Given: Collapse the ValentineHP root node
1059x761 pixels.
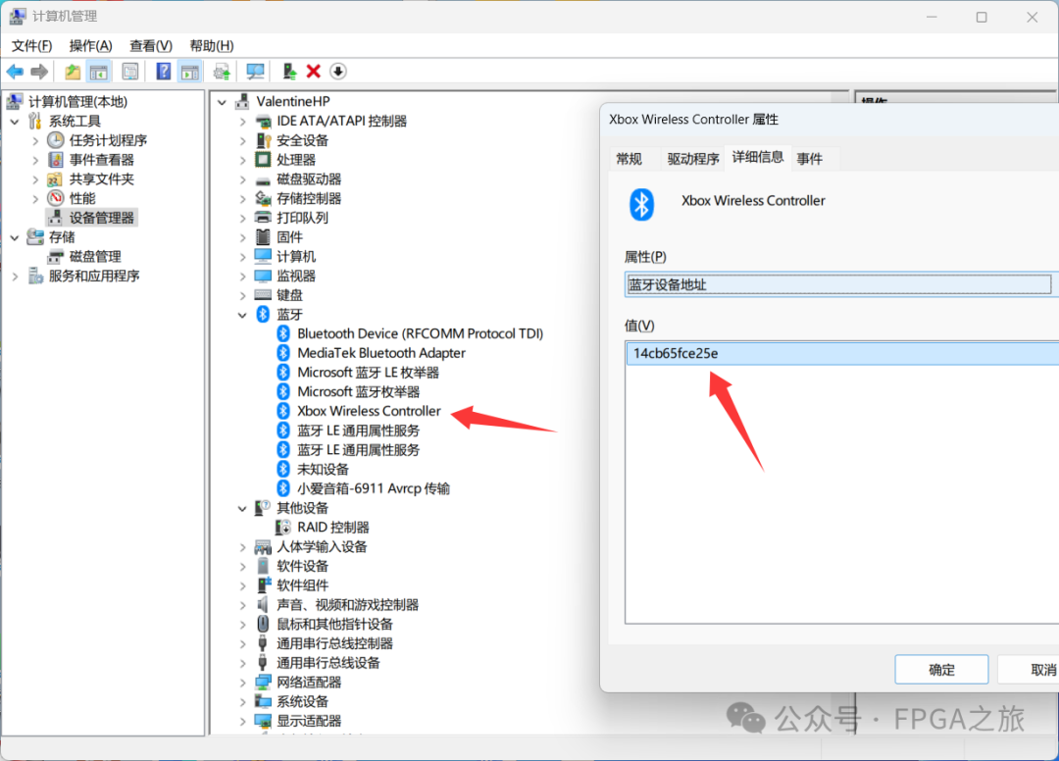Looking at the screenshot, I should pos(223,102).
